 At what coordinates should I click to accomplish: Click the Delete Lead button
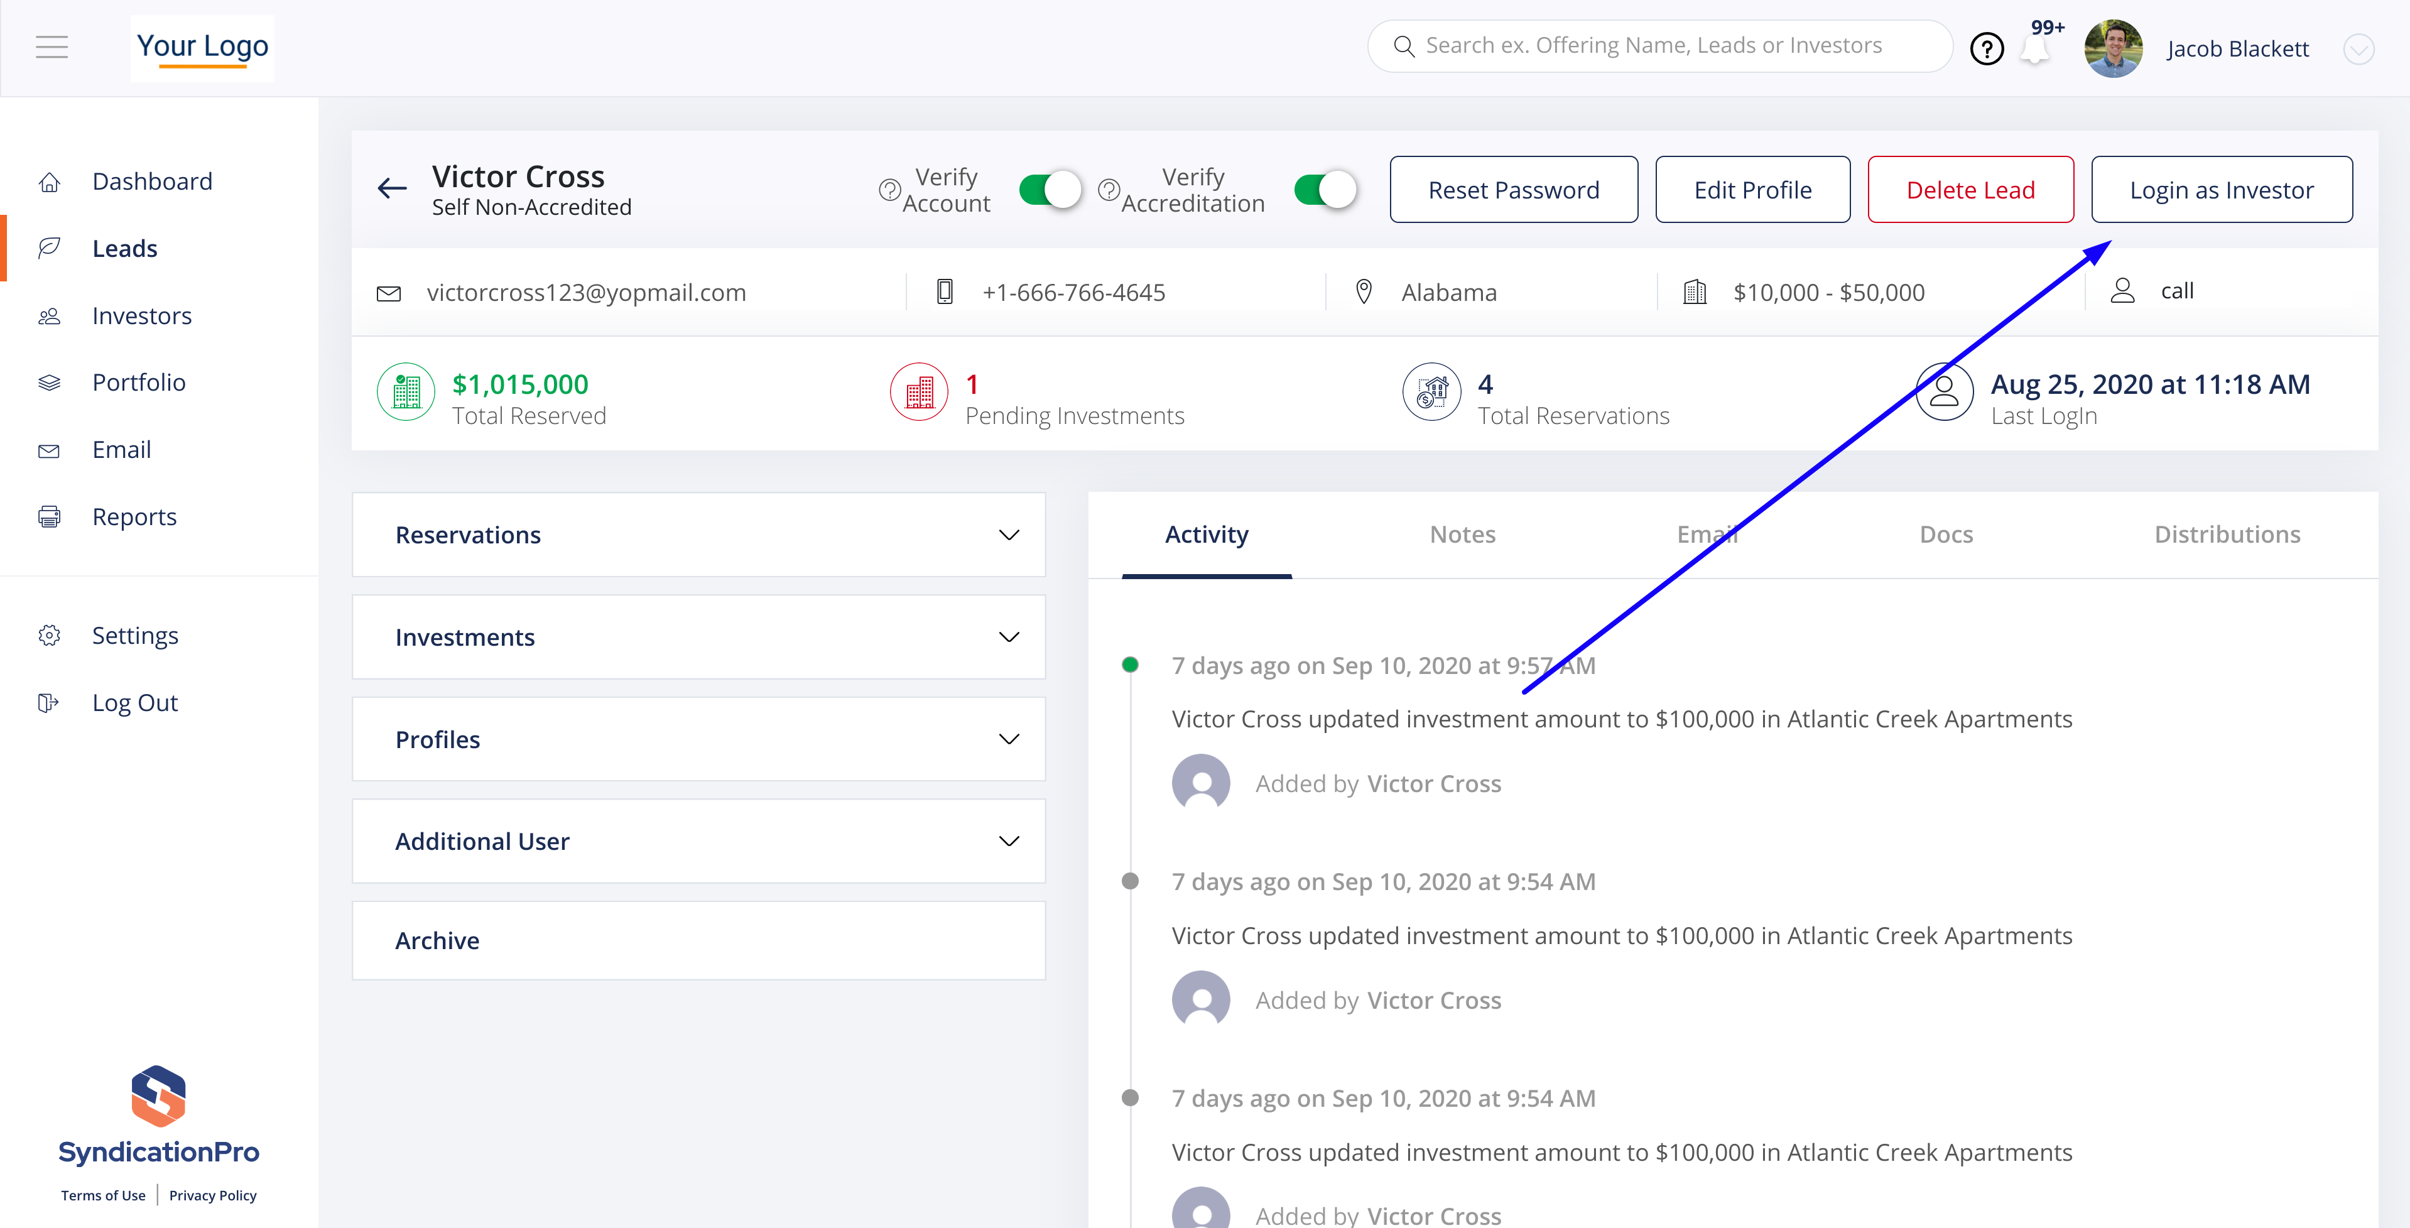pyautogui.click(x=1970, y=190)
